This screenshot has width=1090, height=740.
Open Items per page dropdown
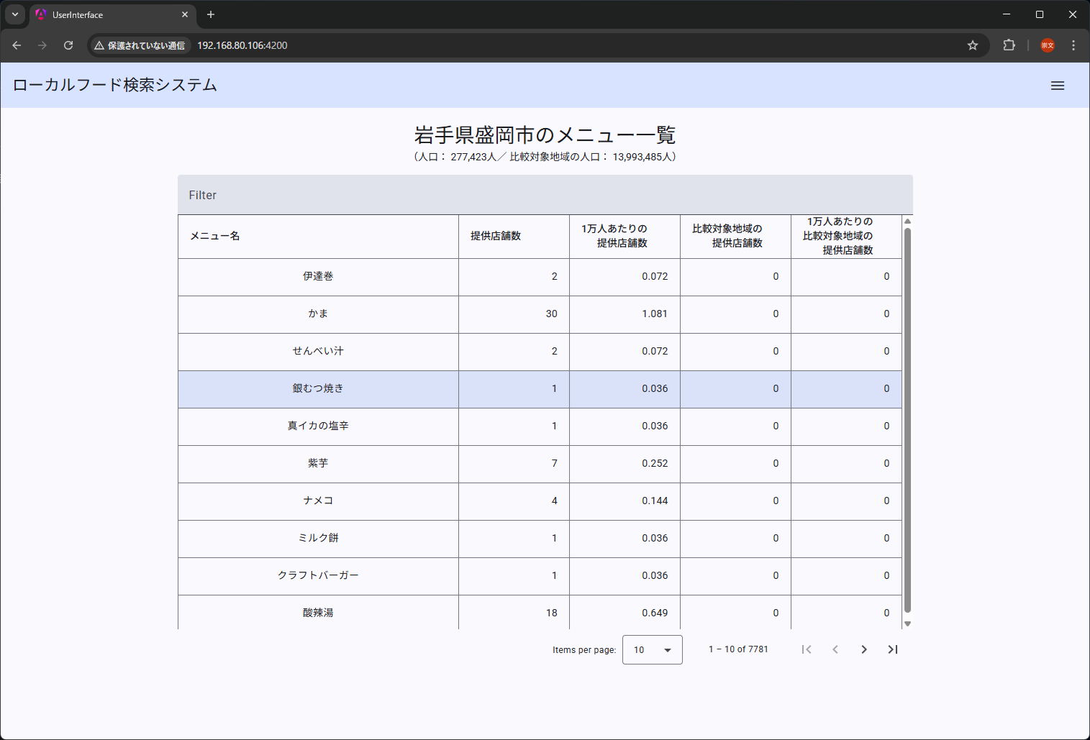click(653, 649)
